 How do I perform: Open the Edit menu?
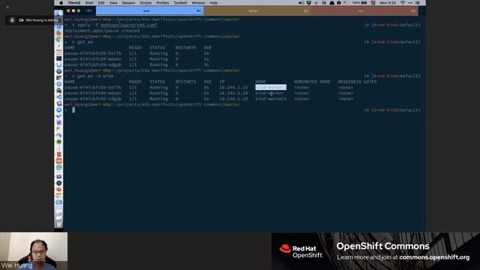click(101, 3)
